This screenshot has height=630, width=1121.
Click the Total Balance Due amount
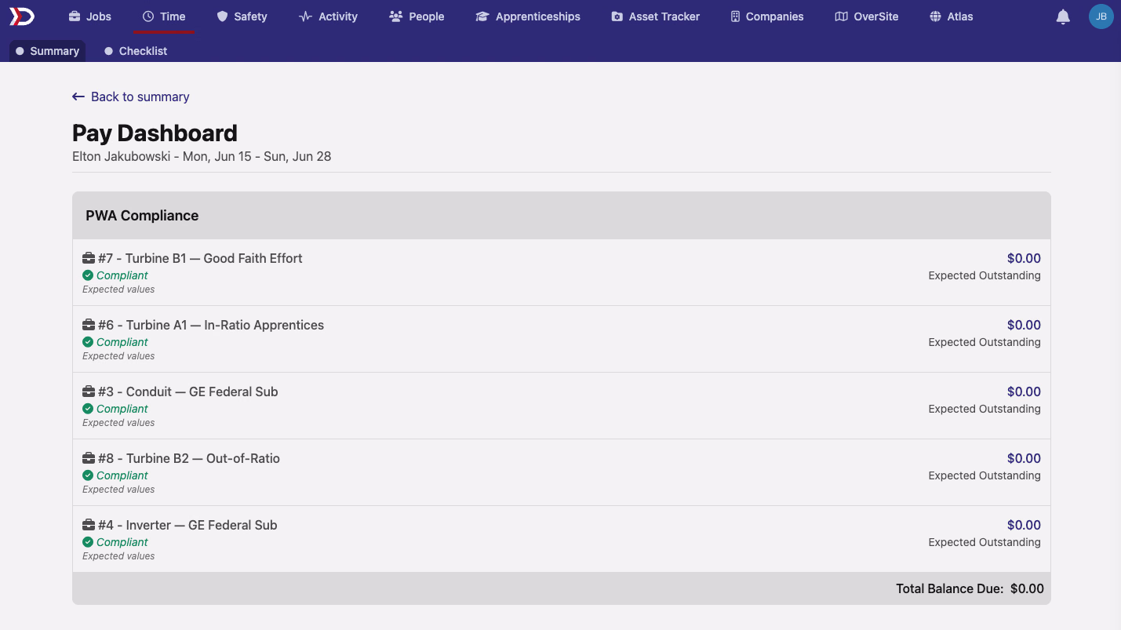[x=1027, y=588]
